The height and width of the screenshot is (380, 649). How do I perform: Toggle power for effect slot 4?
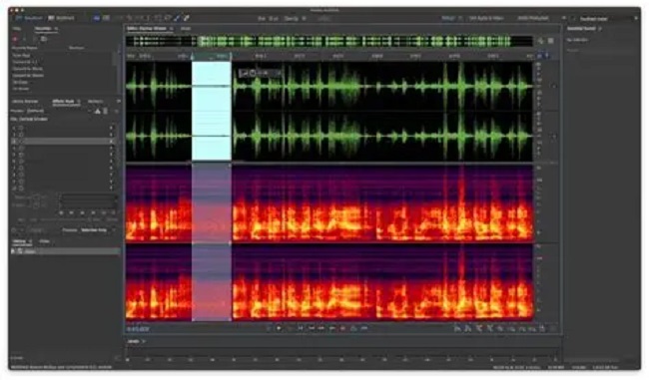(21, 148)
